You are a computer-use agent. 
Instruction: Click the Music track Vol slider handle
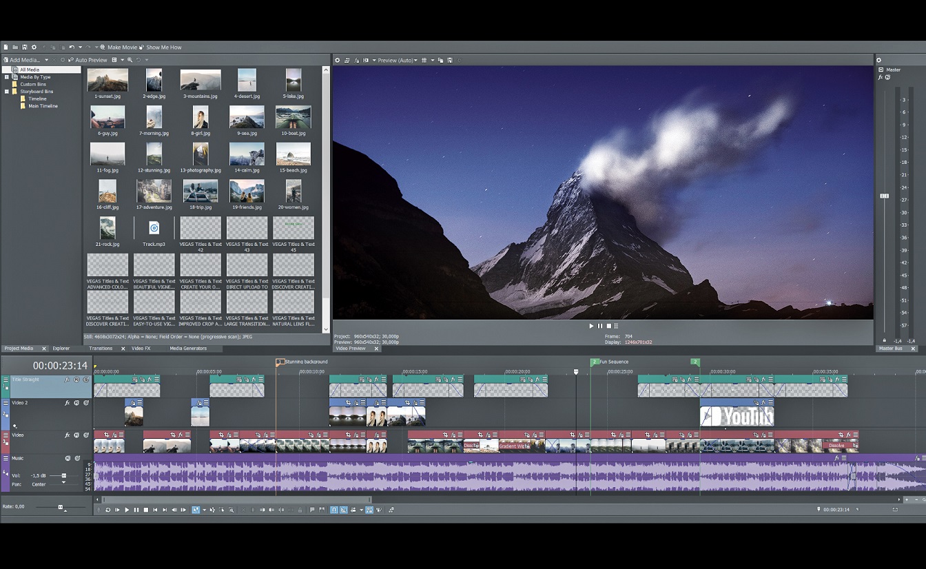pos(64,475)
